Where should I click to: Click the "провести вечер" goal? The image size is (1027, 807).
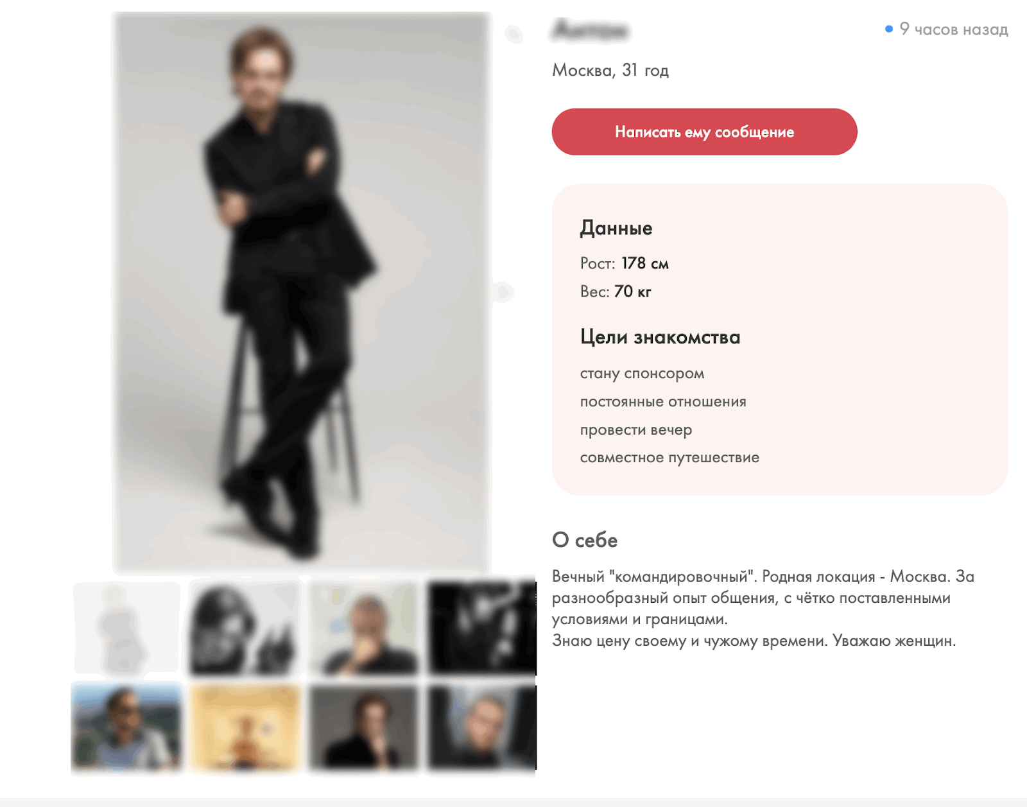click(x=636, y=430)
